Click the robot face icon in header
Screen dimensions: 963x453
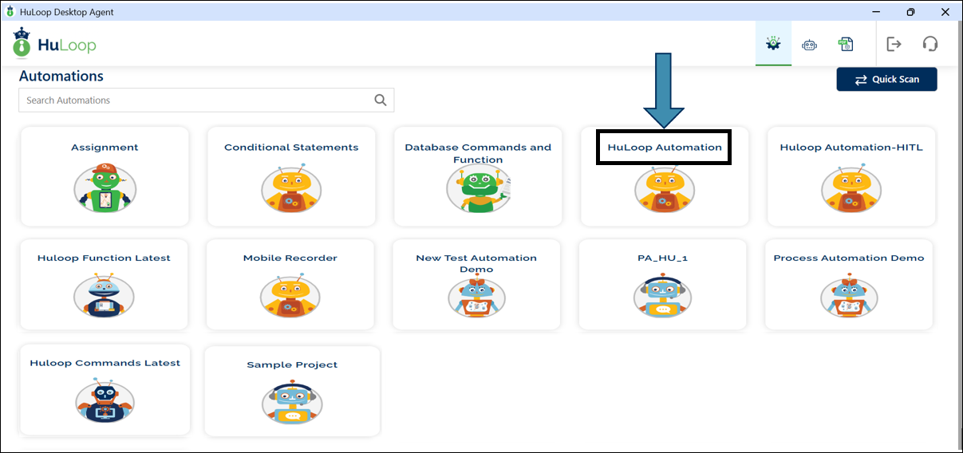coord(810,45)
